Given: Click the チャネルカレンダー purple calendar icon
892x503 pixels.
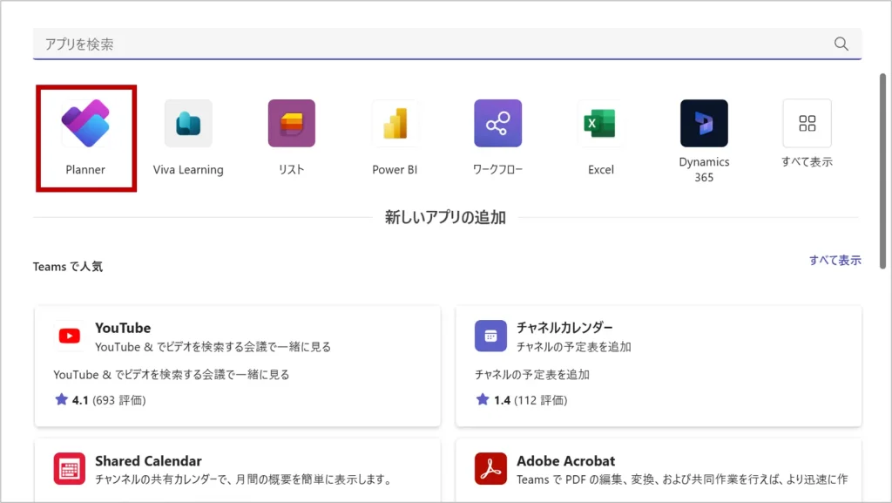Looking at the screenshot, I should pos(490,336).
